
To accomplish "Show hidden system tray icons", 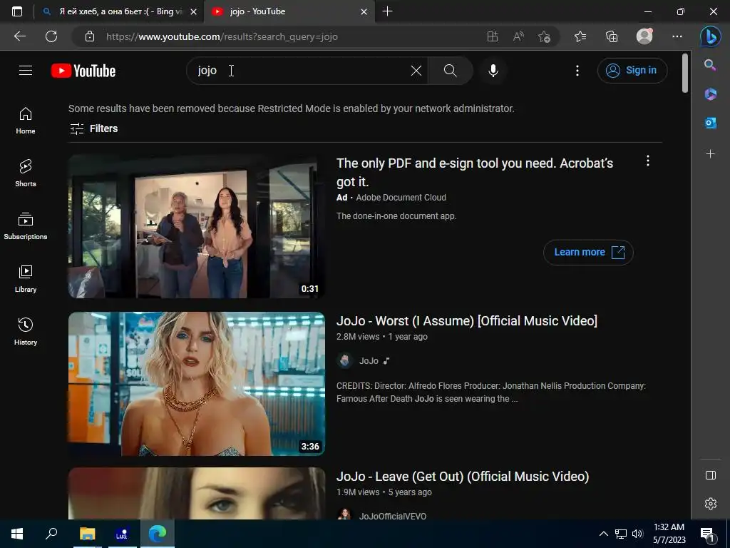I will tap(603, 534).
